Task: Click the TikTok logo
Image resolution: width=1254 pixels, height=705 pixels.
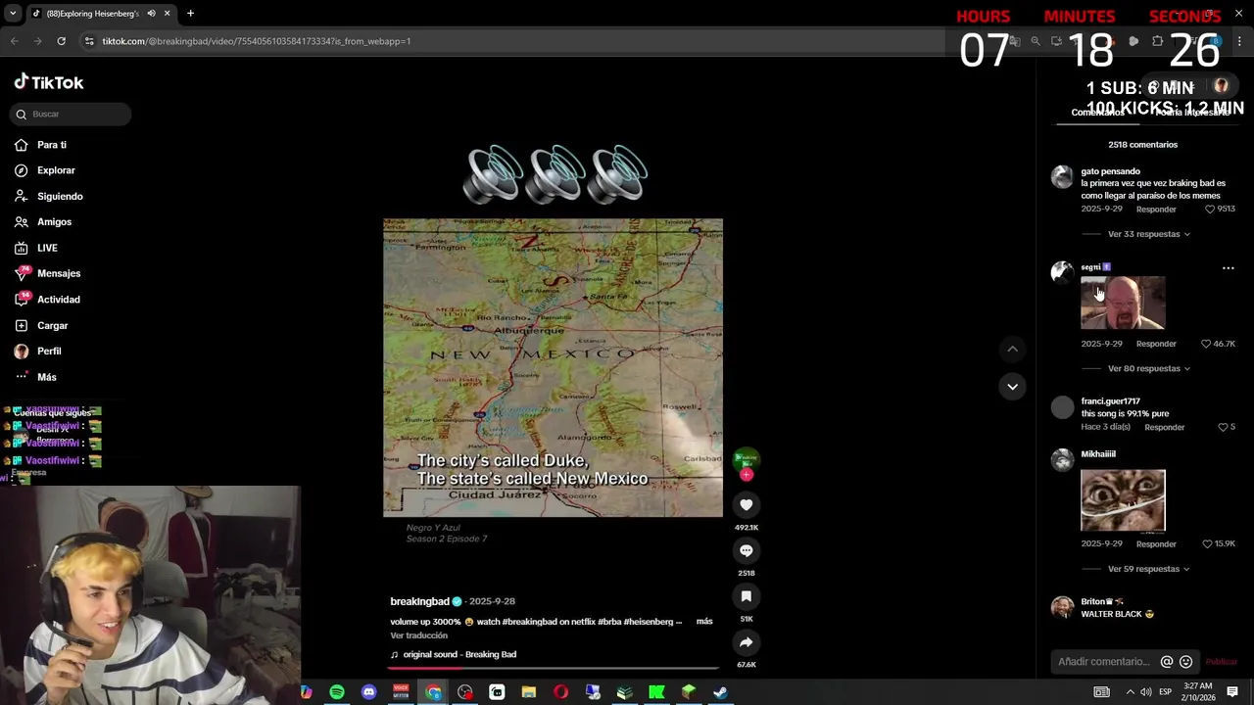Action: 49,82
